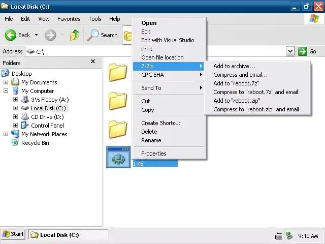Click the Start button
Image resolution: width=325 pixels, height=244 pixels.
point(13,234)
